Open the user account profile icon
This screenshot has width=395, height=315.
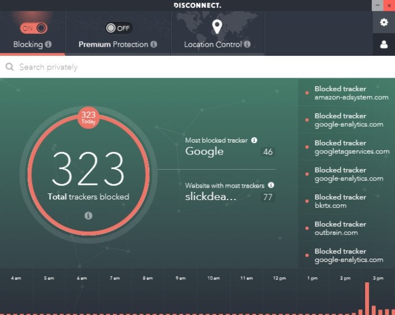click(384, 45)
